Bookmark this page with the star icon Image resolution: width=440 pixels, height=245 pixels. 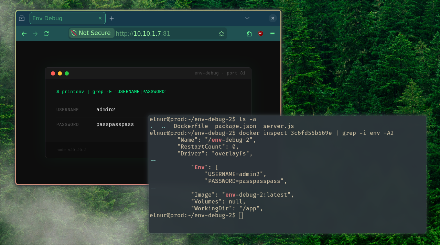click(222, 34)
